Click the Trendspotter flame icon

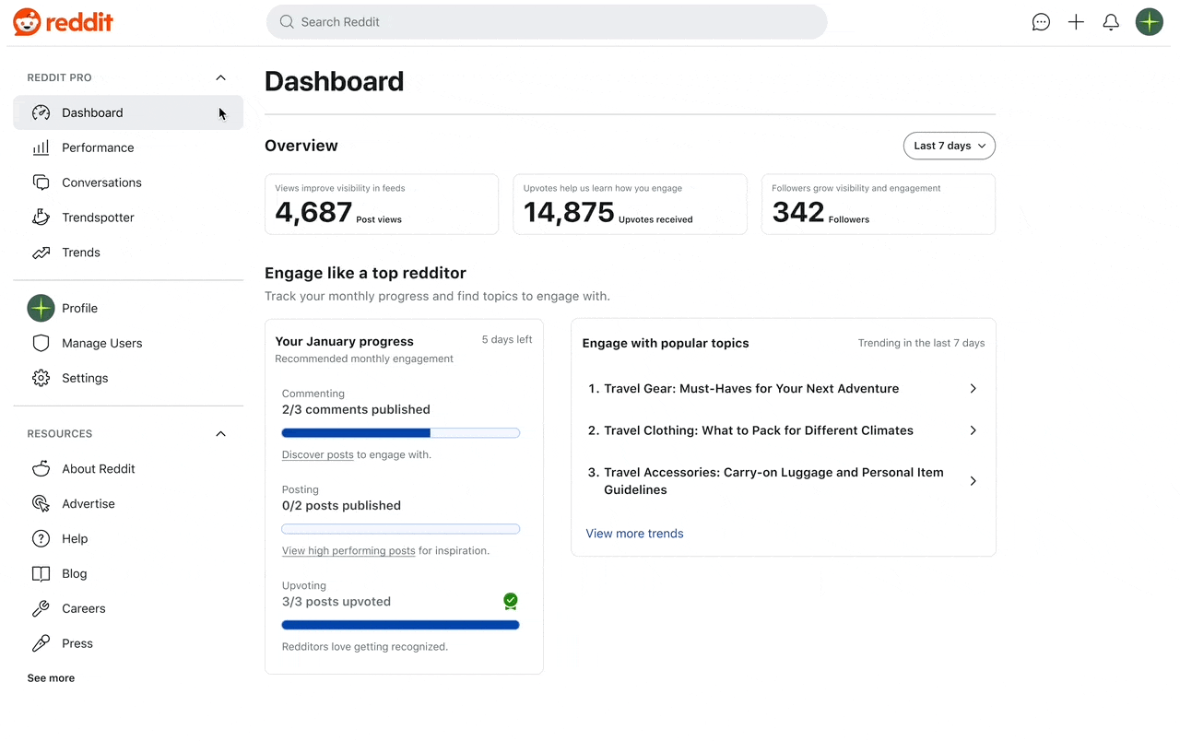(x=41, y=217)
